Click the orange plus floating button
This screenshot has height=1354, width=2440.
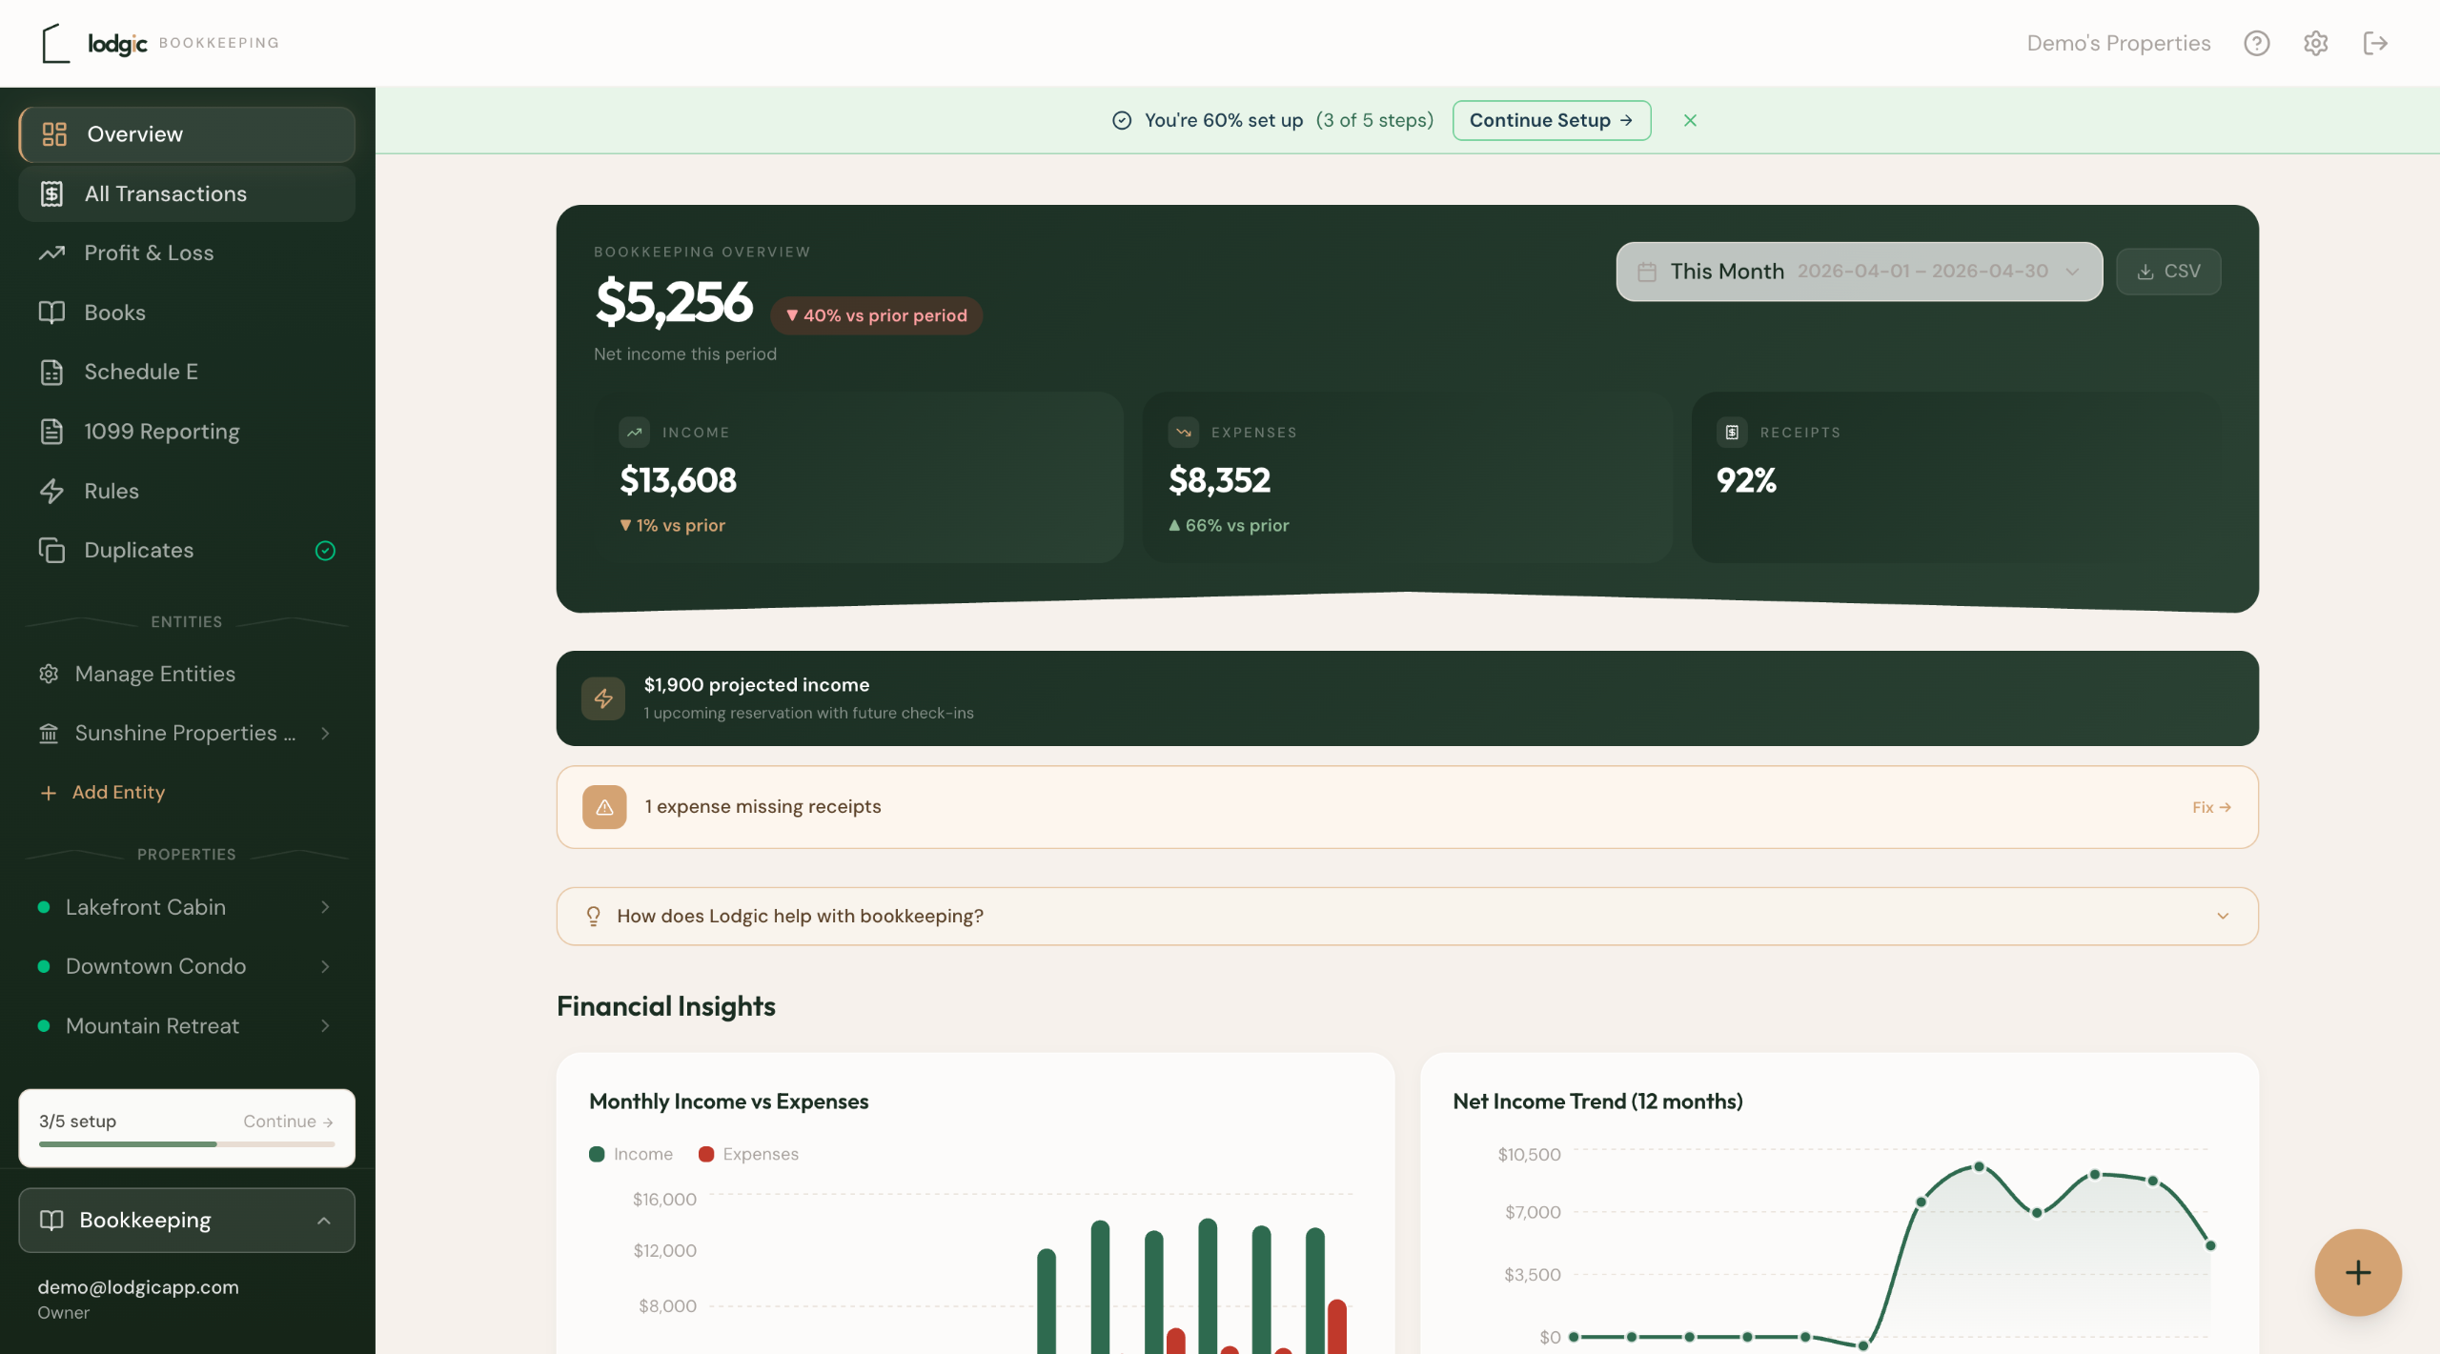(2357, 1272)
